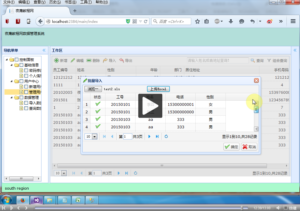Collapse the 导航菜单 panel
This screenshot has width=300, height=211.
coord(44,50)
